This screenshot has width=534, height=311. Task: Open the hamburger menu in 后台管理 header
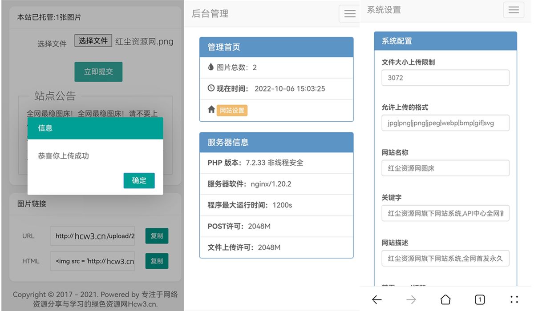(350, 14)
